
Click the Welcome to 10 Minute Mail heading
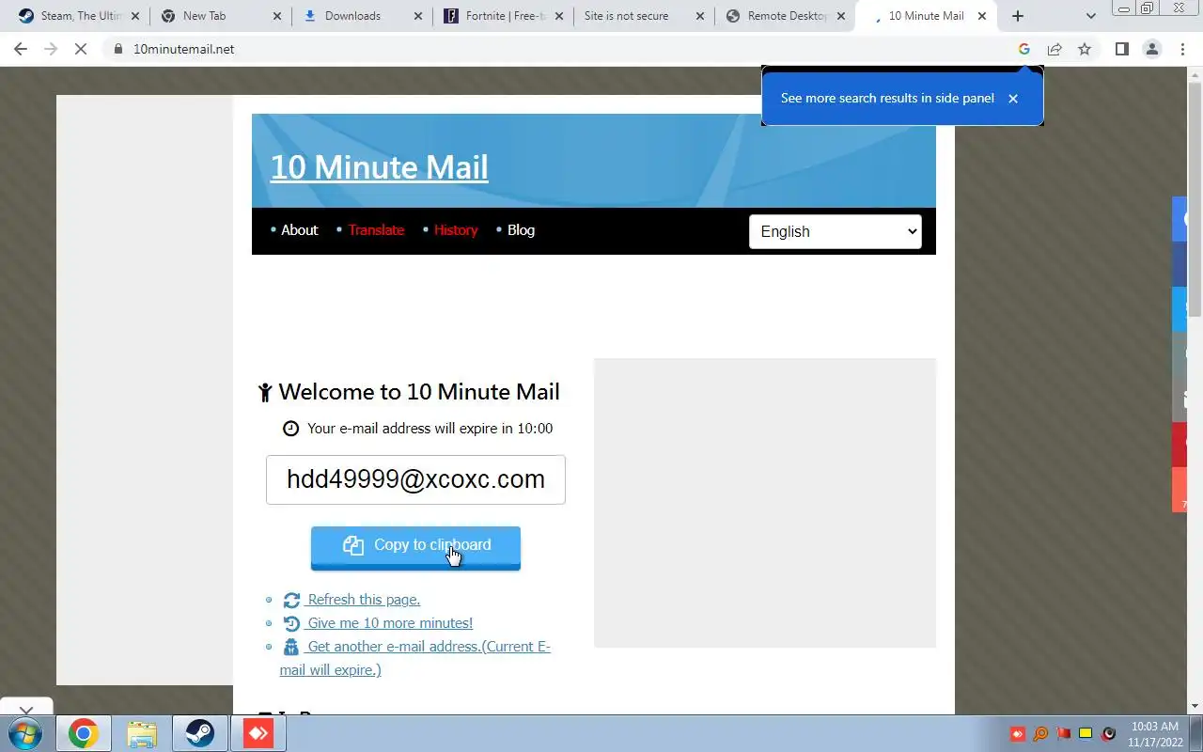[x=419, y=392]
